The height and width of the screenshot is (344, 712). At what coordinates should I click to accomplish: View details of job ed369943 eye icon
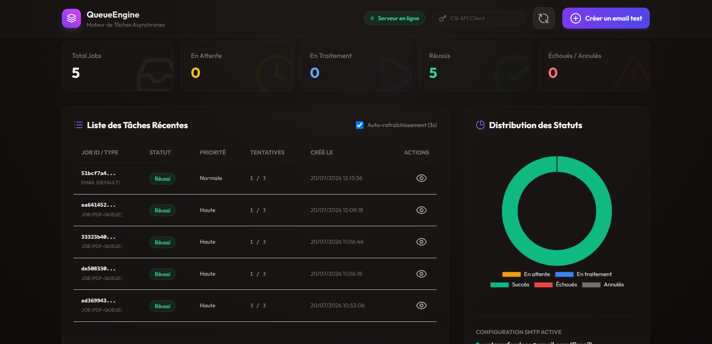point(421,305)
